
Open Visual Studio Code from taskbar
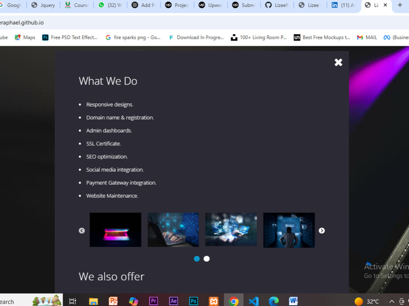(254, 302)
